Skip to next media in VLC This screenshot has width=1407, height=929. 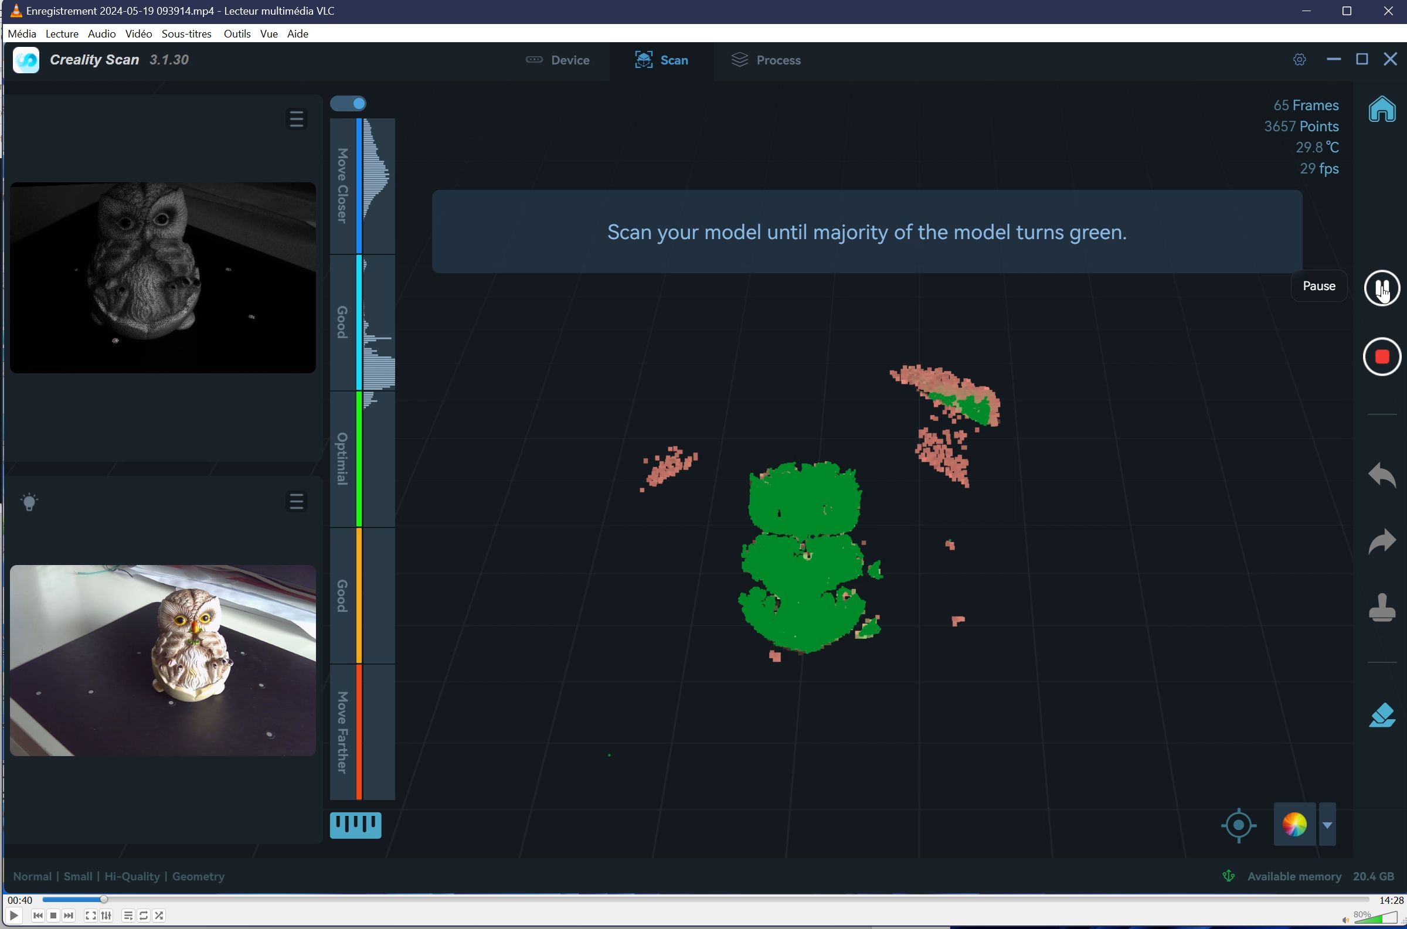click(x=69, y=916)
